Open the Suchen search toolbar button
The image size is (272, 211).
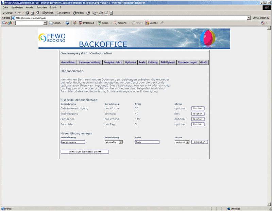[48, 13]
